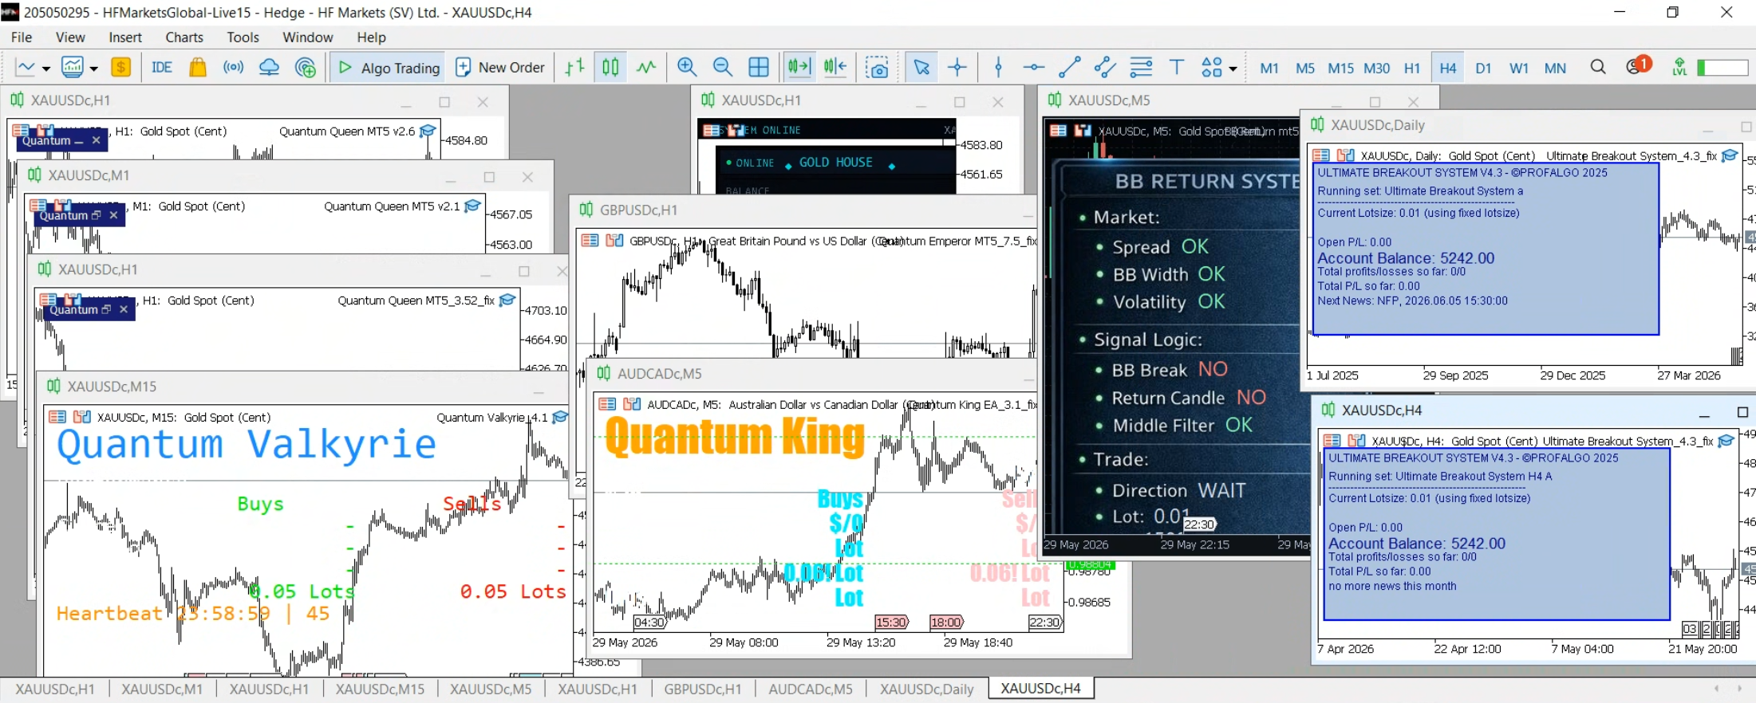Switch timeframe to MN

click(1555, 69)
